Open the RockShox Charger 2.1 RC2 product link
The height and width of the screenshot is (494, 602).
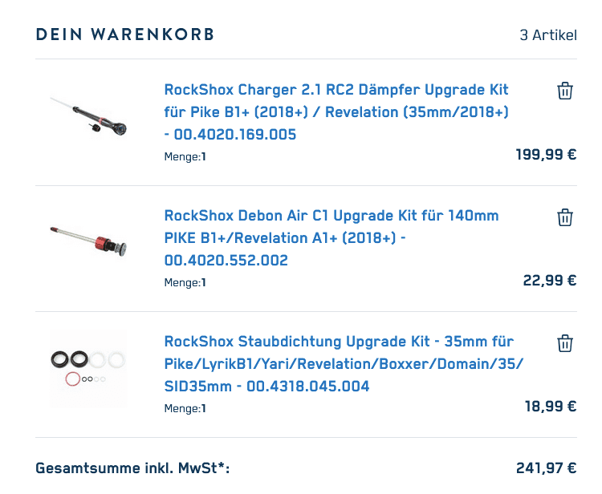pyautogui.click(x=336, y=112)
